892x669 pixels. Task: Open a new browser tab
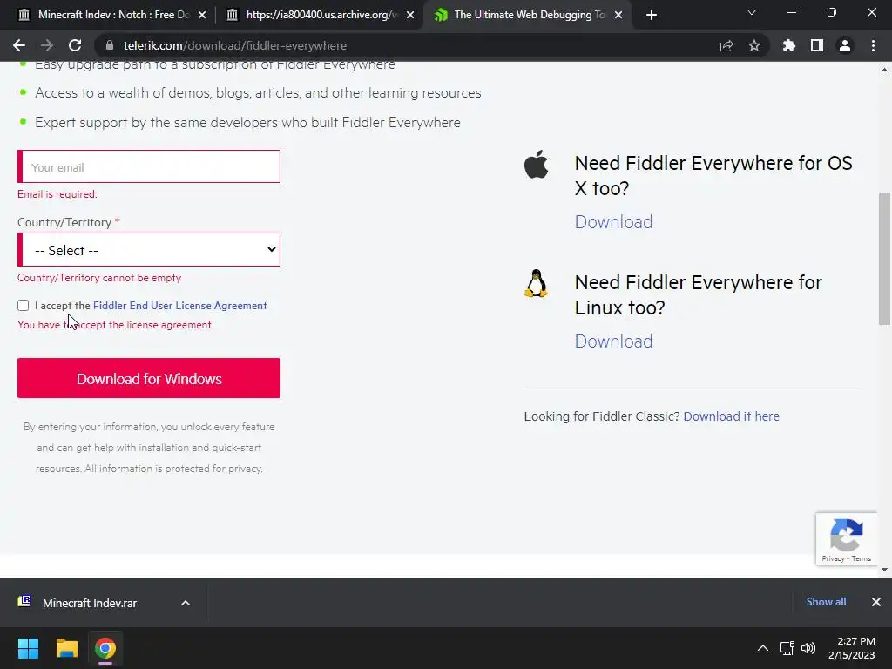pos(652,15)
